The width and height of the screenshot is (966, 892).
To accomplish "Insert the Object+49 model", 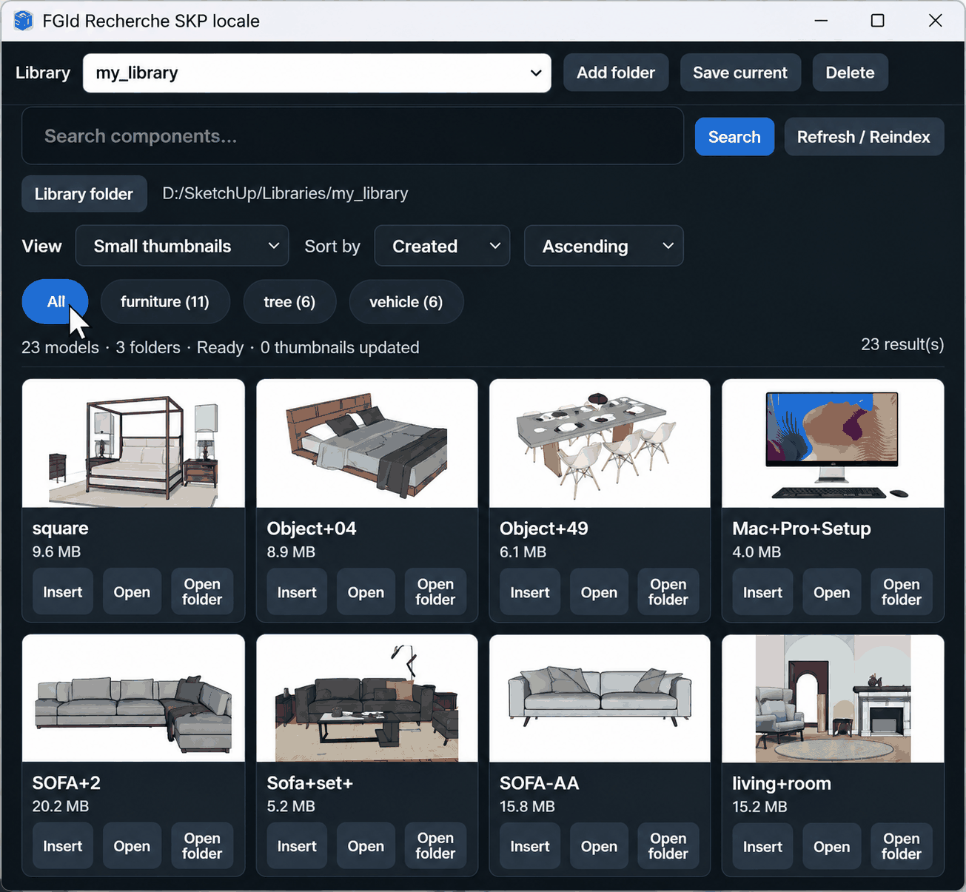I will point(530,592).
